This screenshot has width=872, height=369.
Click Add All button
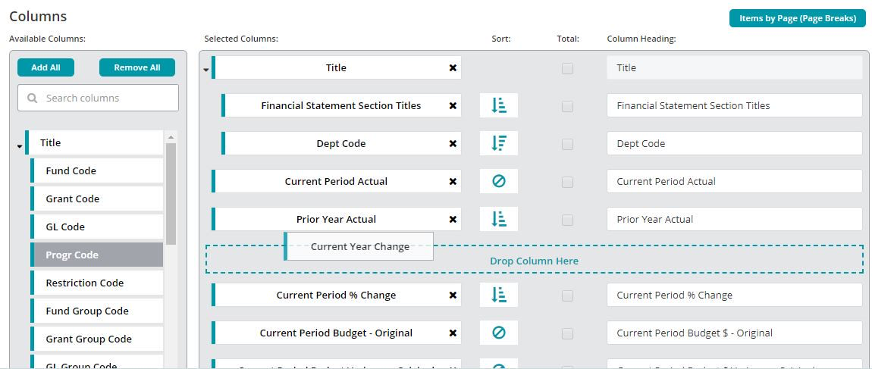[x=45, y=67]
